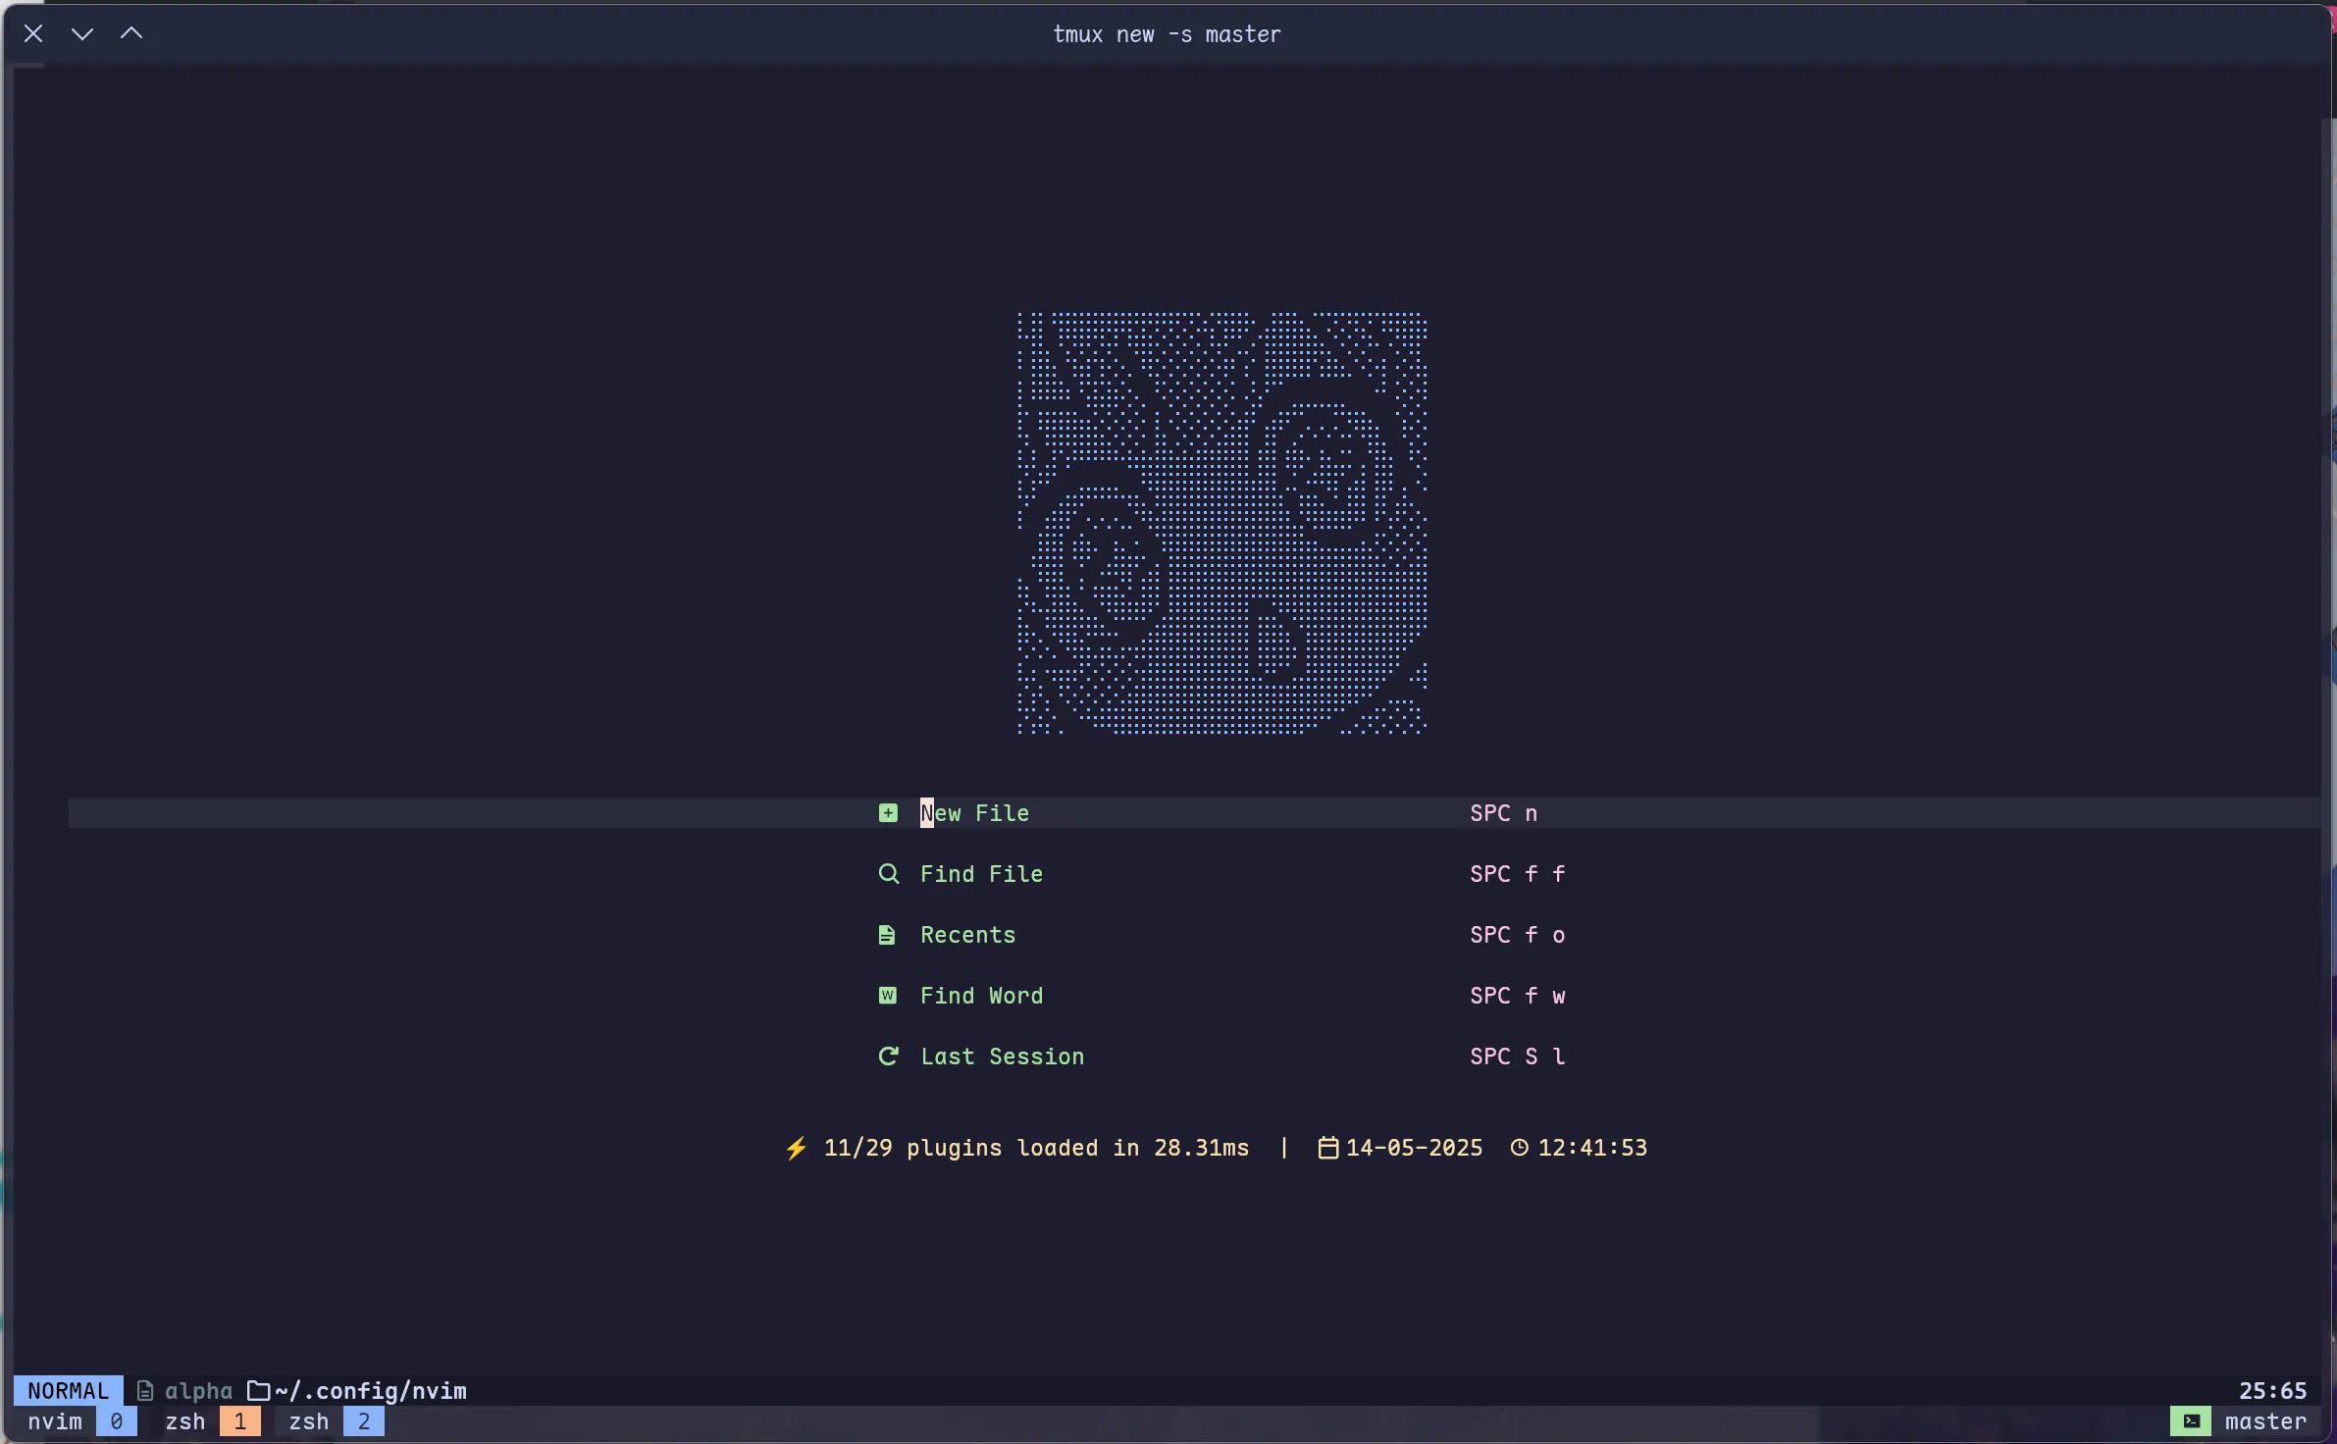The width and height of the screenshot is (2337, 1444).
Task: Click the Find Word icon
Action: (x=888, y=996)
